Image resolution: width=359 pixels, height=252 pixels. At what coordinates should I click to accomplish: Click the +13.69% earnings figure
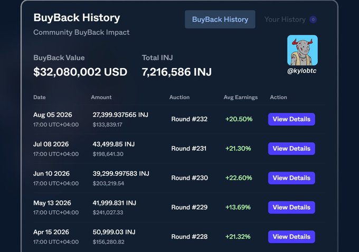point(238,207)
